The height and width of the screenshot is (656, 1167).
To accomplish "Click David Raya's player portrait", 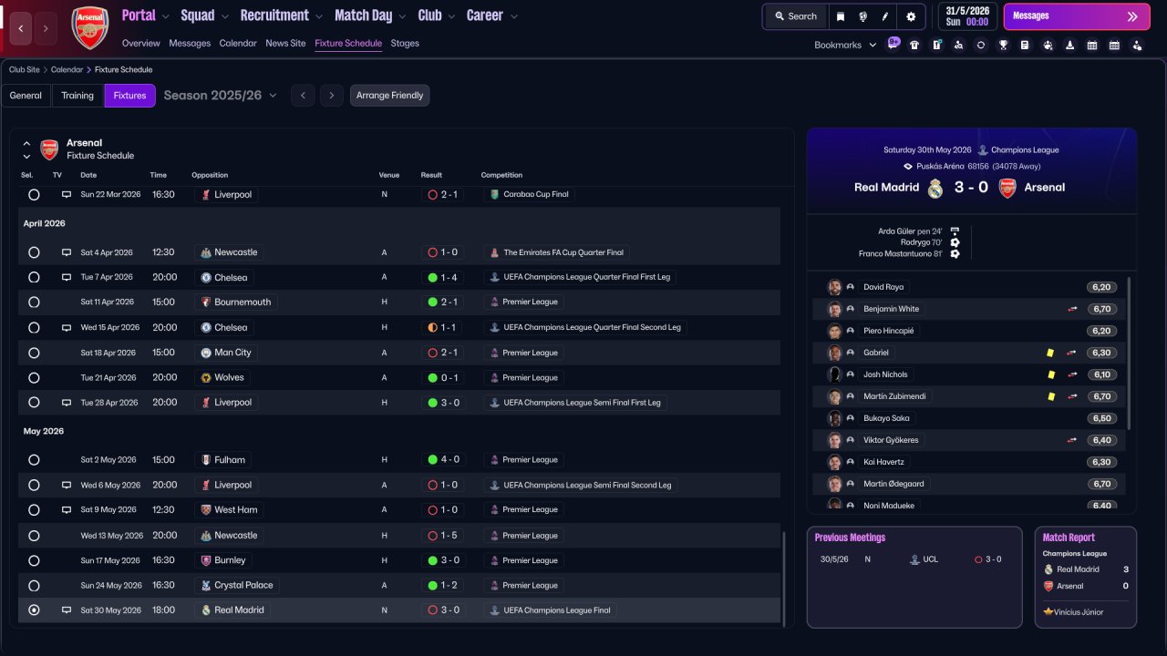I will (x=834, y=287).
